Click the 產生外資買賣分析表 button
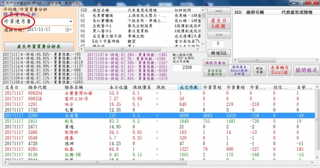 pyautogui.click(x=39, y=47)
